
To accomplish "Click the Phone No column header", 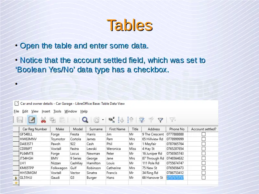I will pos(177,129).
